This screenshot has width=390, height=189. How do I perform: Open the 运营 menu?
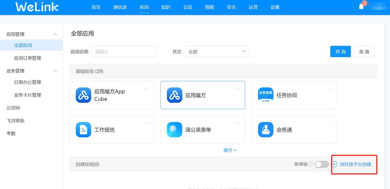point(253,7)
